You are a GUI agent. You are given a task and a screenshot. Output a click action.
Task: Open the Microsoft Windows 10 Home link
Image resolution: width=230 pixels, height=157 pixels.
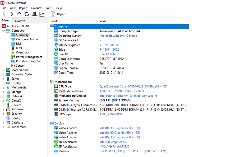[x=118, y=36]
